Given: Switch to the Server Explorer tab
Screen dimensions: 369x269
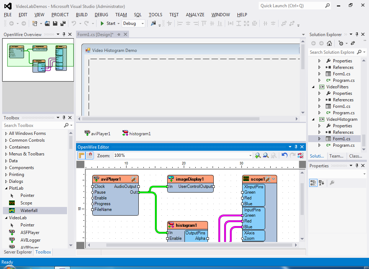Looking at the screenshot, I should coord(18,252).
